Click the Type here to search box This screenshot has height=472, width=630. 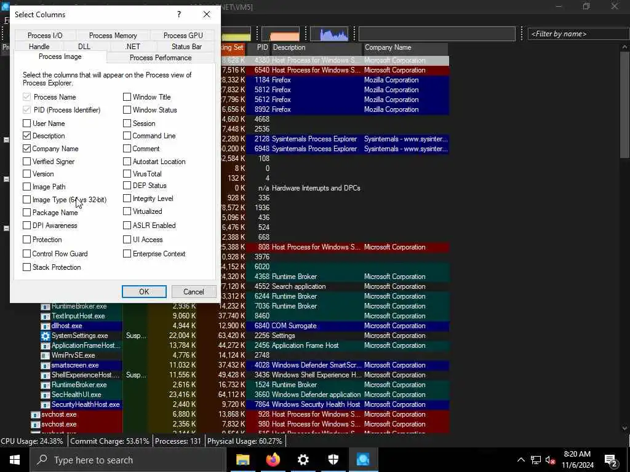pos(128,460)
